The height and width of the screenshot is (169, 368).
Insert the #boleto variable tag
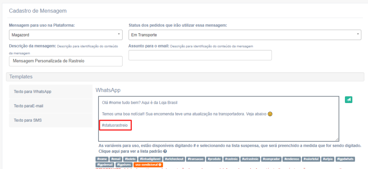coord(130,159)
